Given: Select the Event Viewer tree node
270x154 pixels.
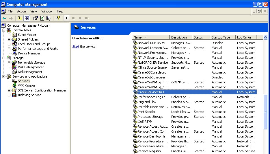Looking at the screenshot, I should [27, 35].
